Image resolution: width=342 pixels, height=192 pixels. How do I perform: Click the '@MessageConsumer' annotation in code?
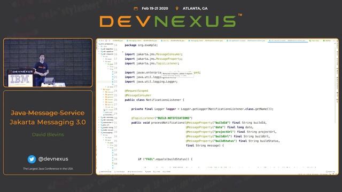(138, 95)
